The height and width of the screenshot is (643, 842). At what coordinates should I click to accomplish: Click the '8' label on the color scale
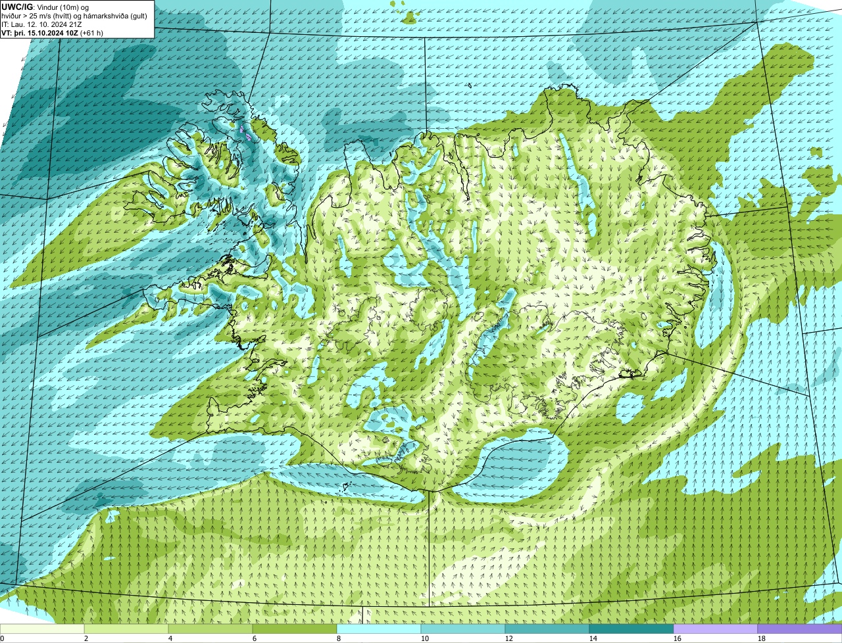339,638
